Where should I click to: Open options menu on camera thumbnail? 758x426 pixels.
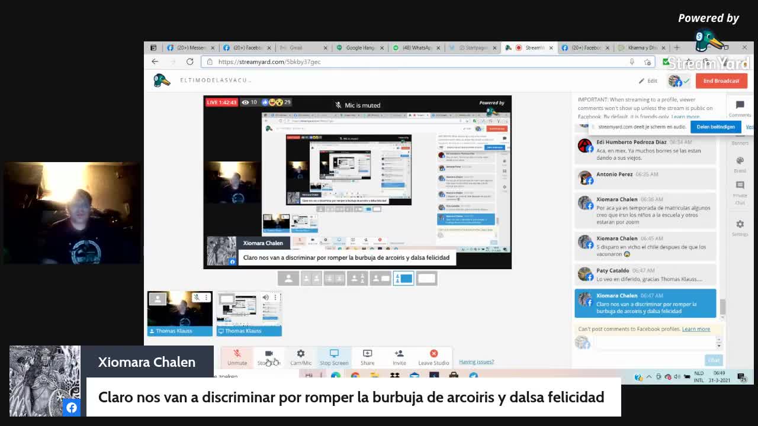(x=206, y=297)
